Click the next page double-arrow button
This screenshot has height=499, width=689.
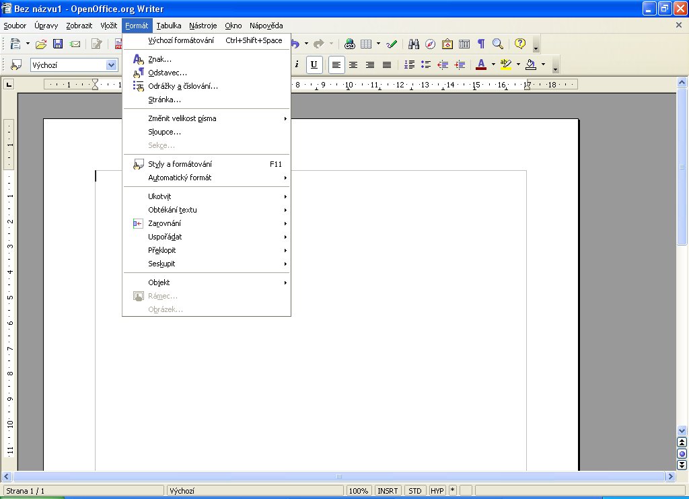click(x=682, y=465)
